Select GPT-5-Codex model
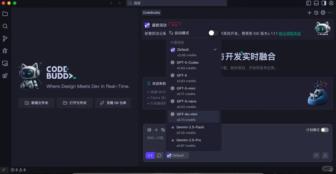The image size is (336, 174). click(194, 65)
